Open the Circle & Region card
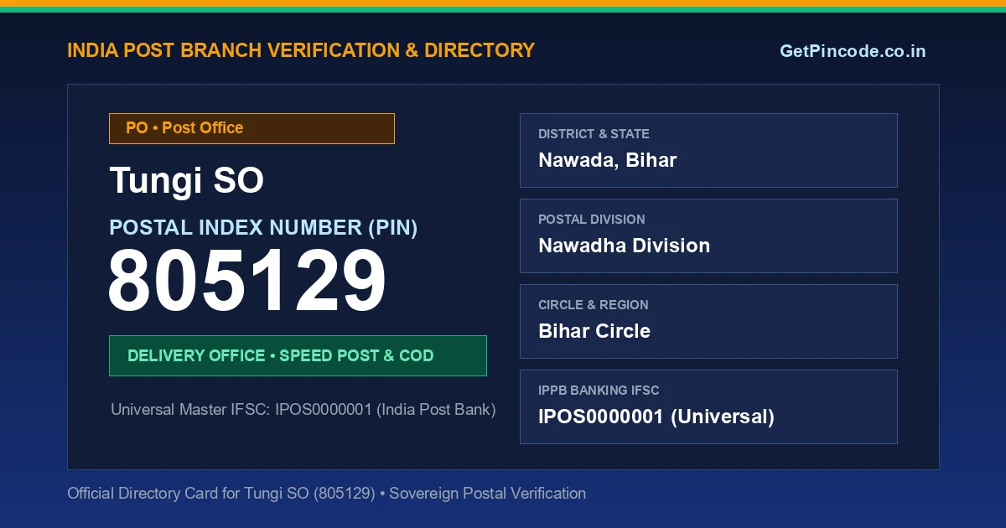This screenshot has height=528, width=1006. click(708, 321)
